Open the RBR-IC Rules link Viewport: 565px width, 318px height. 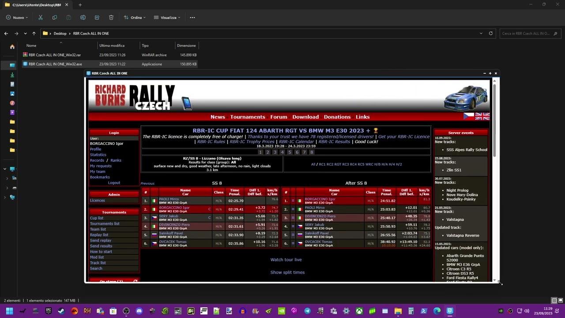pos(211,142)
